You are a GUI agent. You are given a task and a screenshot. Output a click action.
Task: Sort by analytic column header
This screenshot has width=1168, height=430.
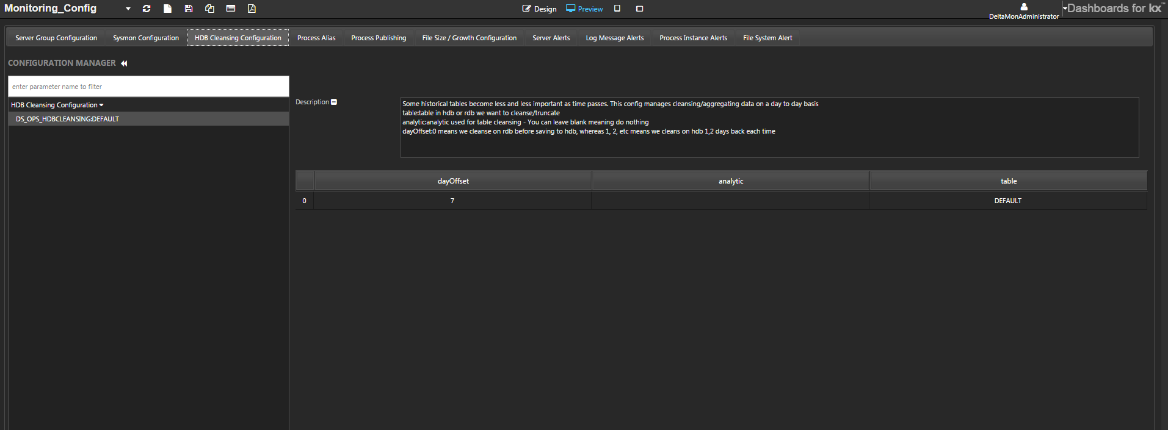click(731, 181)
